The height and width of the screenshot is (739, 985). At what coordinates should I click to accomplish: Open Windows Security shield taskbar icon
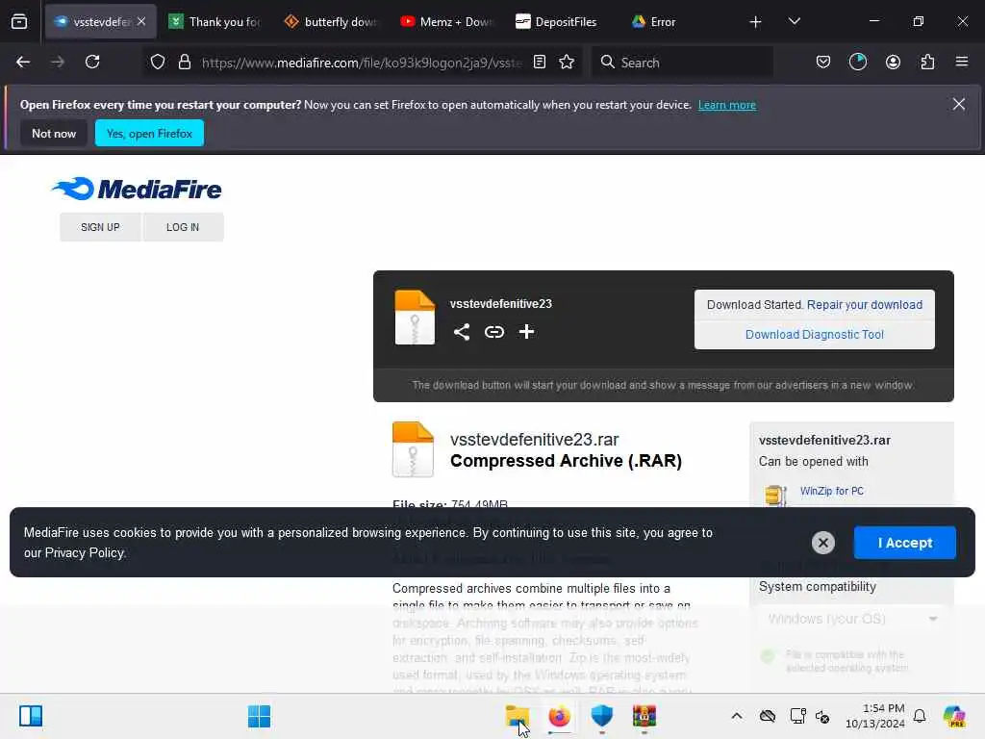click(x=602, y=716)
